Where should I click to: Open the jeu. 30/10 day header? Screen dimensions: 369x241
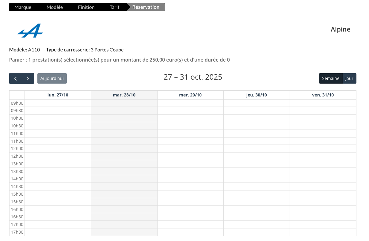[257, 95]
